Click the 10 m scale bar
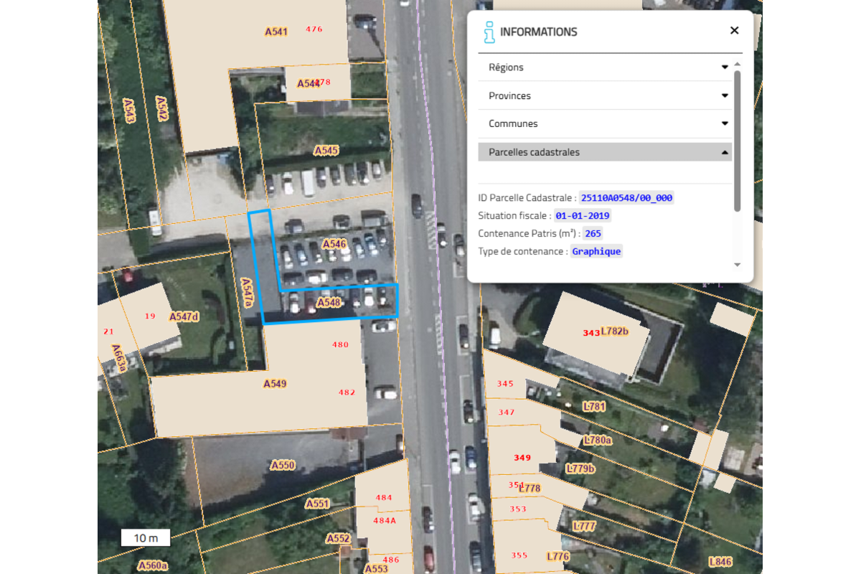This screenshot has height=574, width=861. [x=145, y=538]
